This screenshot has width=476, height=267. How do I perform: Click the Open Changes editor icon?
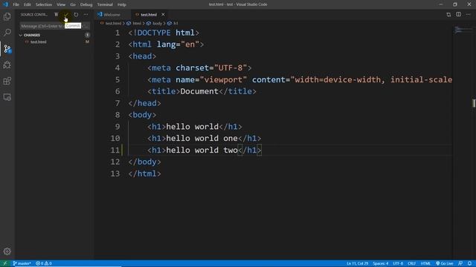click(448, 15)
